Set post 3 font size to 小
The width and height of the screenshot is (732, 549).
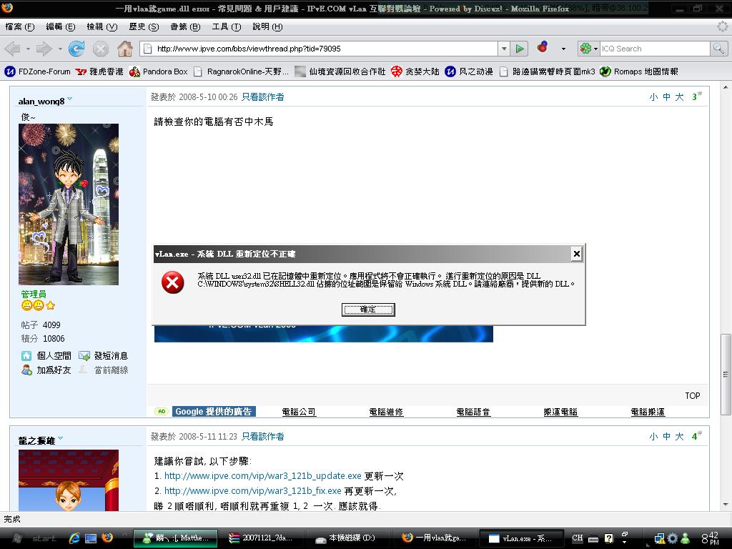click(x=653, y=97)
